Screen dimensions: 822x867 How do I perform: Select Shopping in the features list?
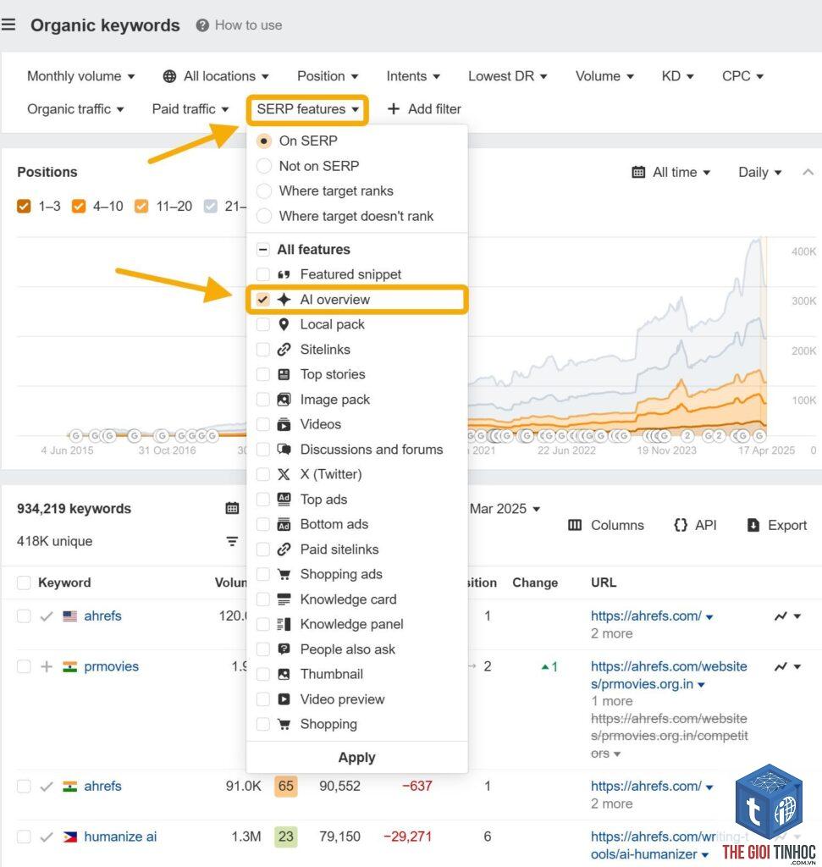329,725
